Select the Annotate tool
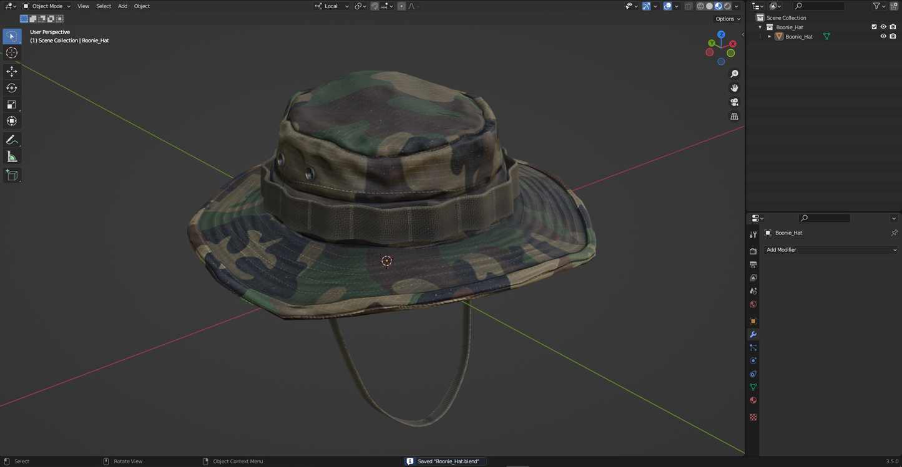 pos(11,139)
